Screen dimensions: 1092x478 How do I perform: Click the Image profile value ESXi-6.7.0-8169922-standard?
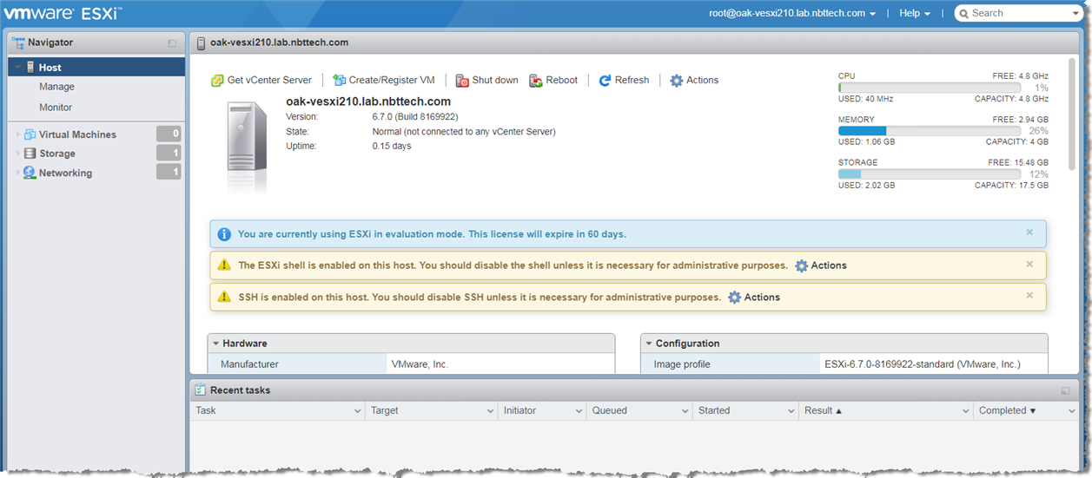point(923,364)
